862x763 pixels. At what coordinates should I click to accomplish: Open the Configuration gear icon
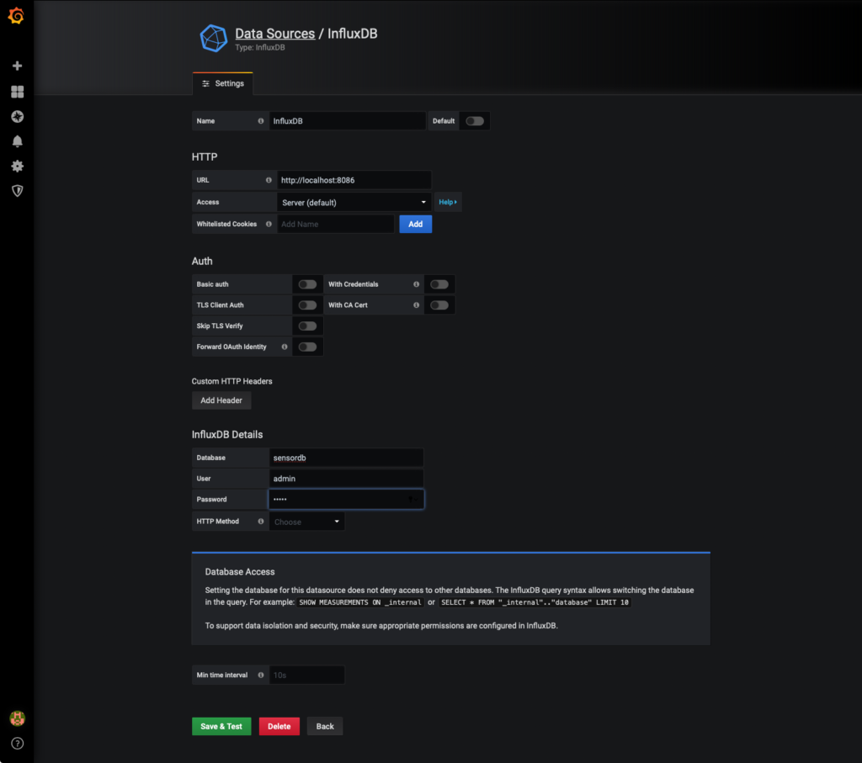(17, 166)
